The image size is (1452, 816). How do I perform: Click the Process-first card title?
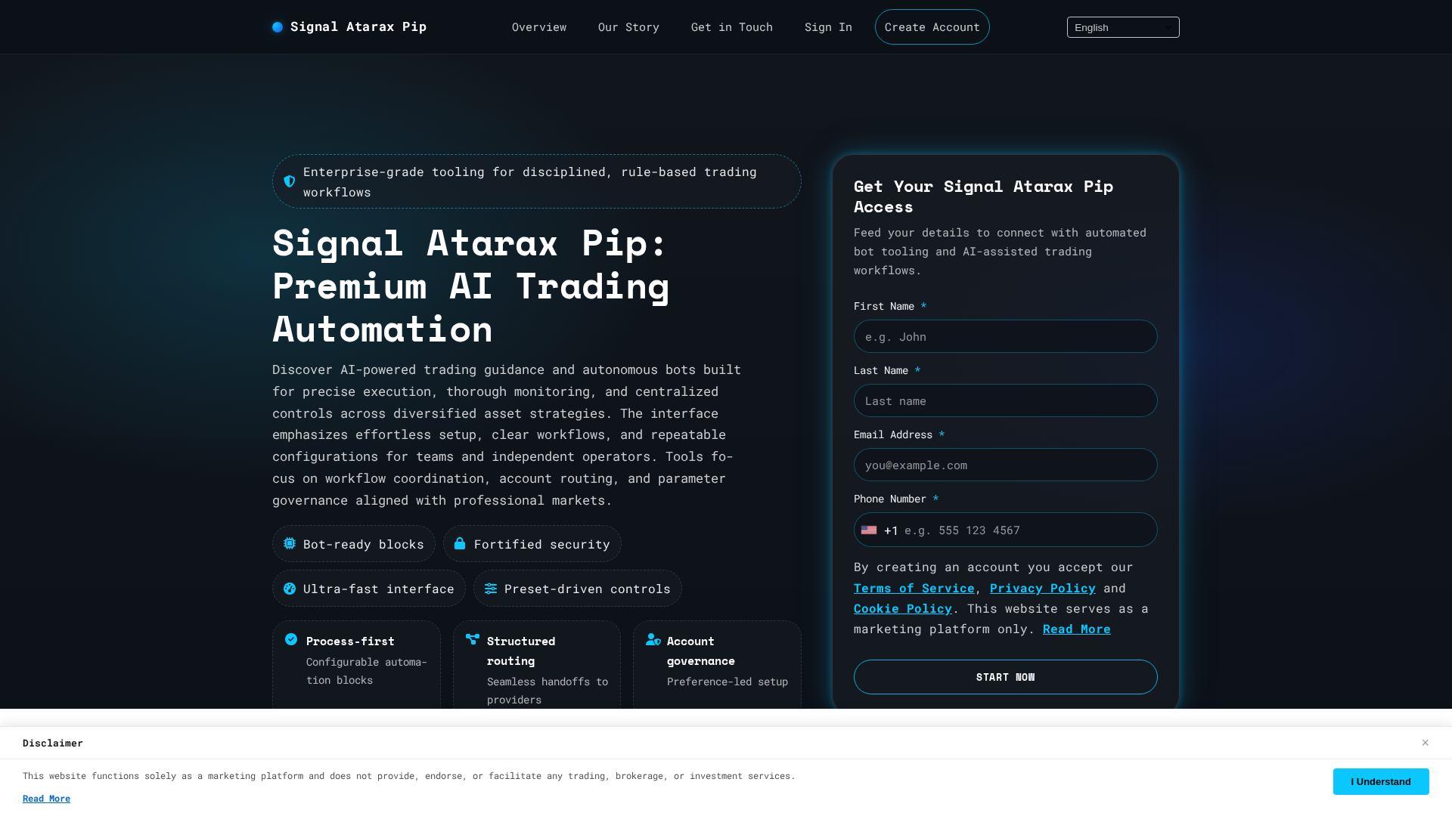click(350, 641)
